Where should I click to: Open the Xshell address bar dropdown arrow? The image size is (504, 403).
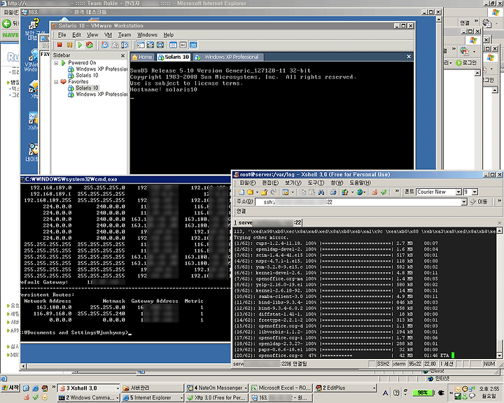point(464,202)
